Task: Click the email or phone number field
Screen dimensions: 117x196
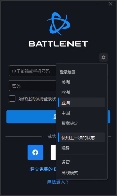Action: coord(32,71)
